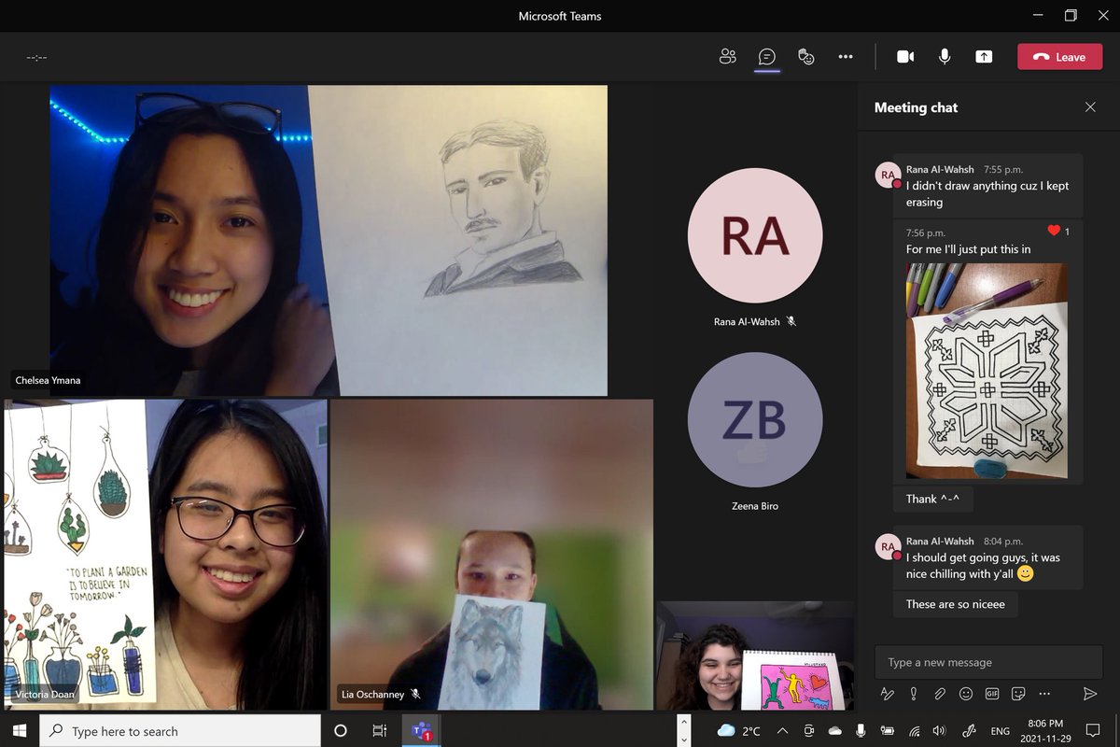Viewport: 1120px width, 747px height.
Task: Close the Meeting chat panel
Action: [1090, 107]
